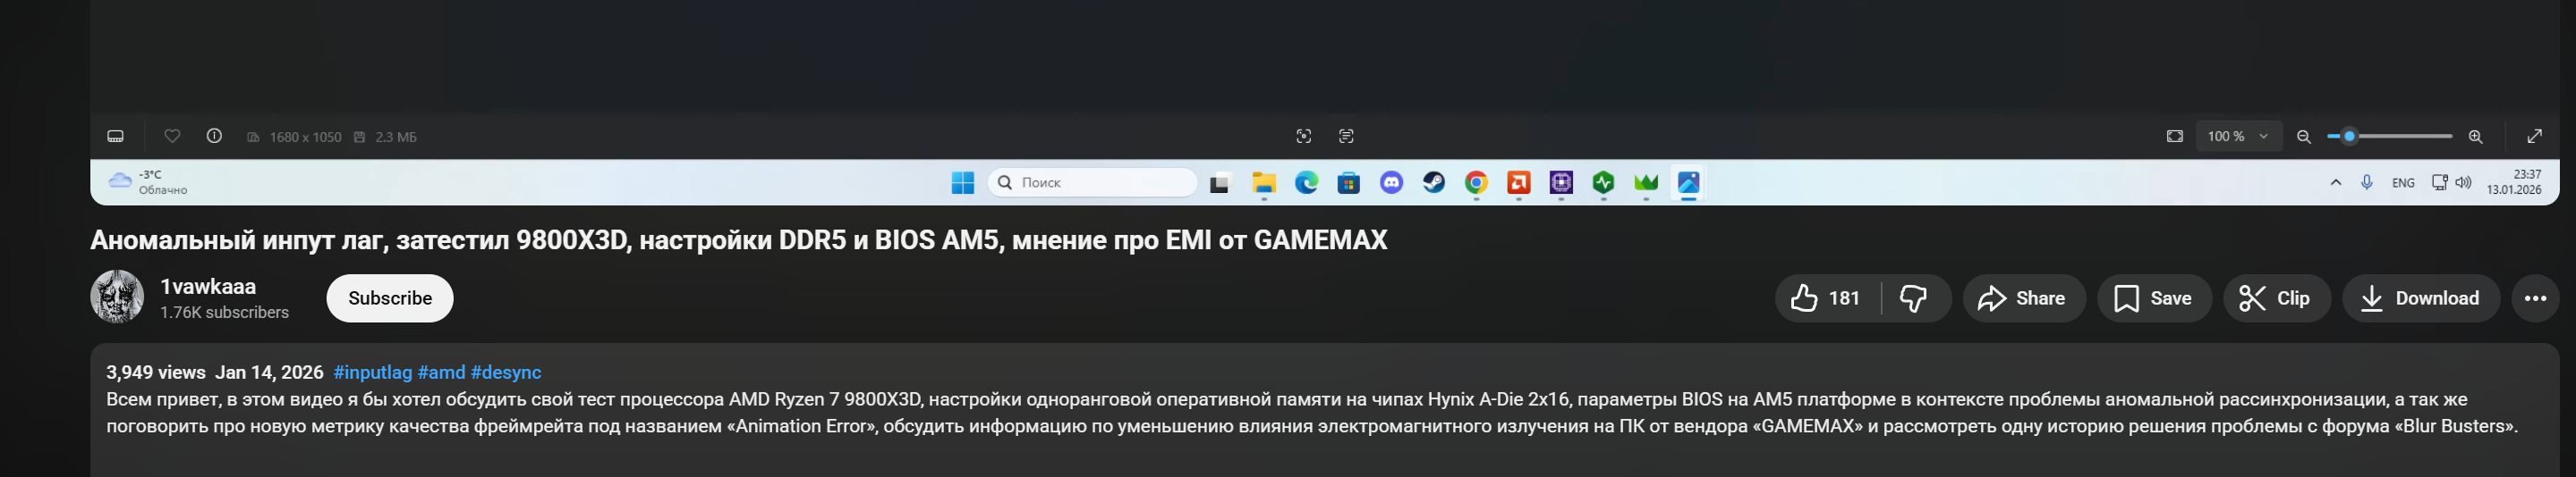Viewport: 2576px width, 477px height.
Task: Click the volume speaker tray icon
Action: (2463, 182)
